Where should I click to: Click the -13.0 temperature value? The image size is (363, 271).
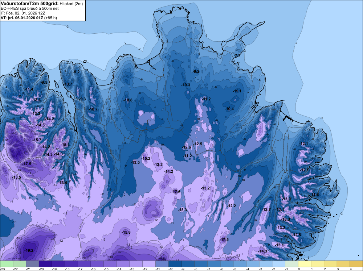[286, 199]
